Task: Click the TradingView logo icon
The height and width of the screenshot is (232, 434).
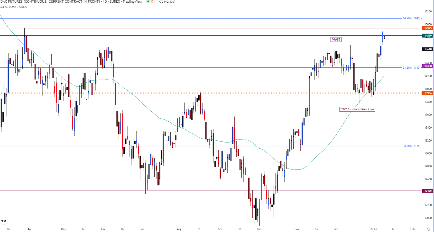Action: (4, 221)
